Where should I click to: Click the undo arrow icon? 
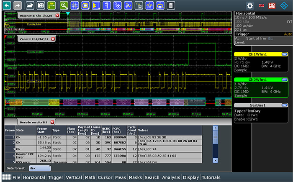point(6,5)
